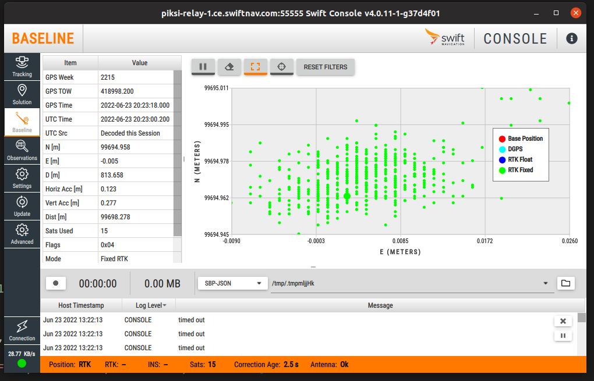Toggle center-on-solution crosshair icon
This screenshot has height=381, width=594.
[x=281, y=67]
